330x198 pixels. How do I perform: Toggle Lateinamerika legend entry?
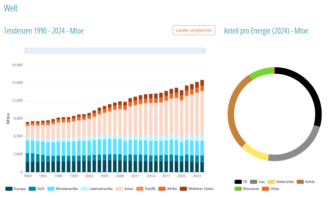(x=97, y=189)
